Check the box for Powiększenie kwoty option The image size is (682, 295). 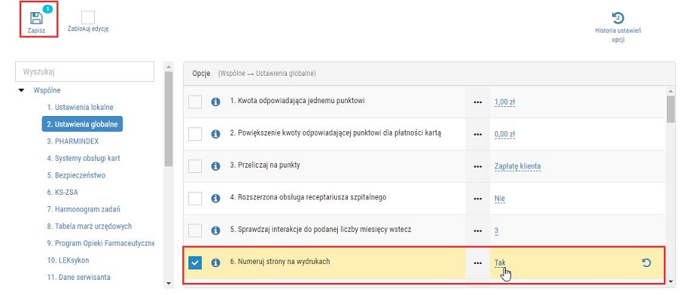195,133
